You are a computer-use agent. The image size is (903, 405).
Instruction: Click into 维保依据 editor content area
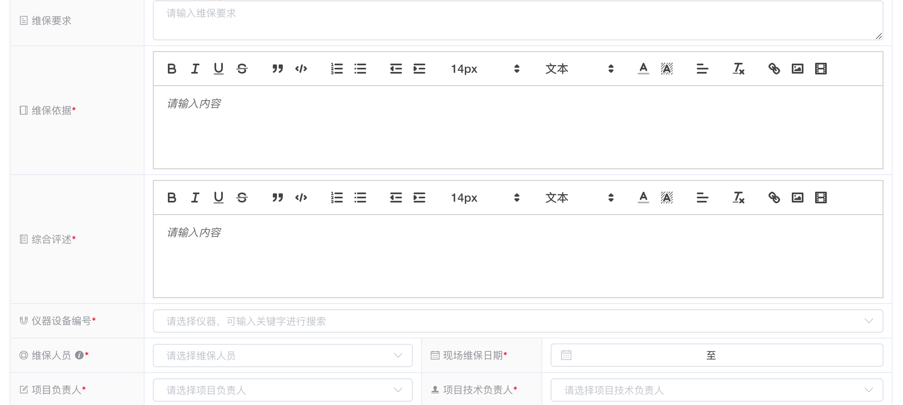(518, 127)
